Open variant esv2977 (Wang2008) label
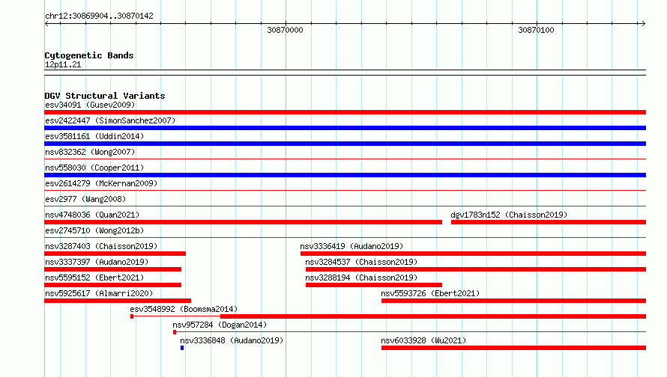The height and width of the screenshot is (377, 667). click(x=85, y=199)
